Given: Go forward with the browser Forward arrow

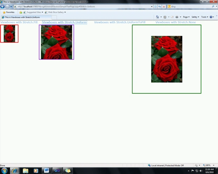Looking at the screenshot, I should coord(7,7).
